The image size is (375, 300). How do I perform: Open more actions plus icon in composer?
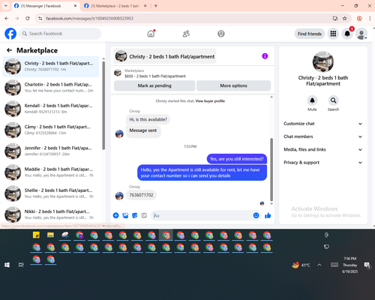pos(115,215)
